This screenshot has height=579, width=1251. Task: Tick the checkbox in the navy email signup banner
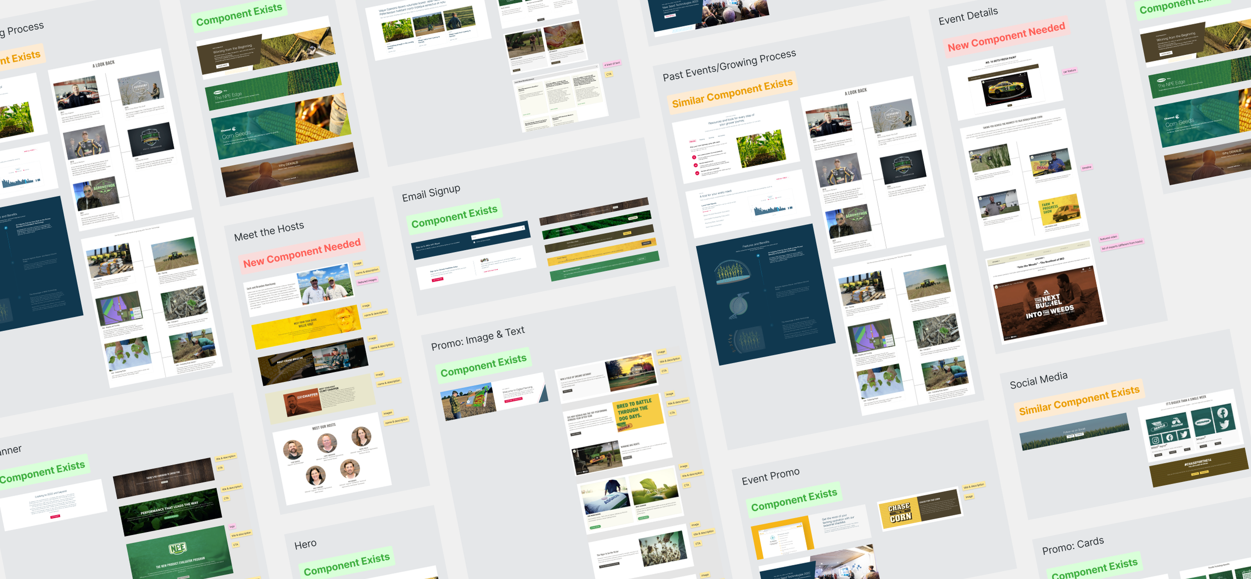tap(474, 242)
